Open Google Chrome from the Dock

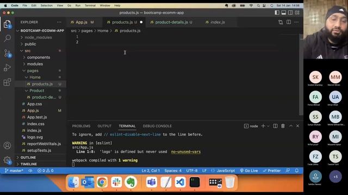click(x=102, y=182)
